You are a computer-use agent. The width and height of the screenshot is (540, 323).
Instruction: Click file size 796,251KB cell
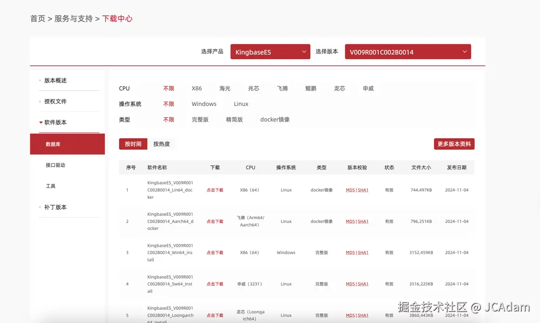[x=421, y=222]
